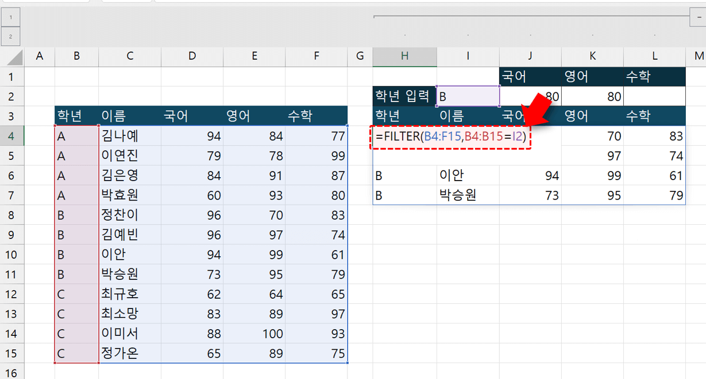706x379 pixels.
Task: Select 이연진's math score 99
Action: [x=316, y=156]
